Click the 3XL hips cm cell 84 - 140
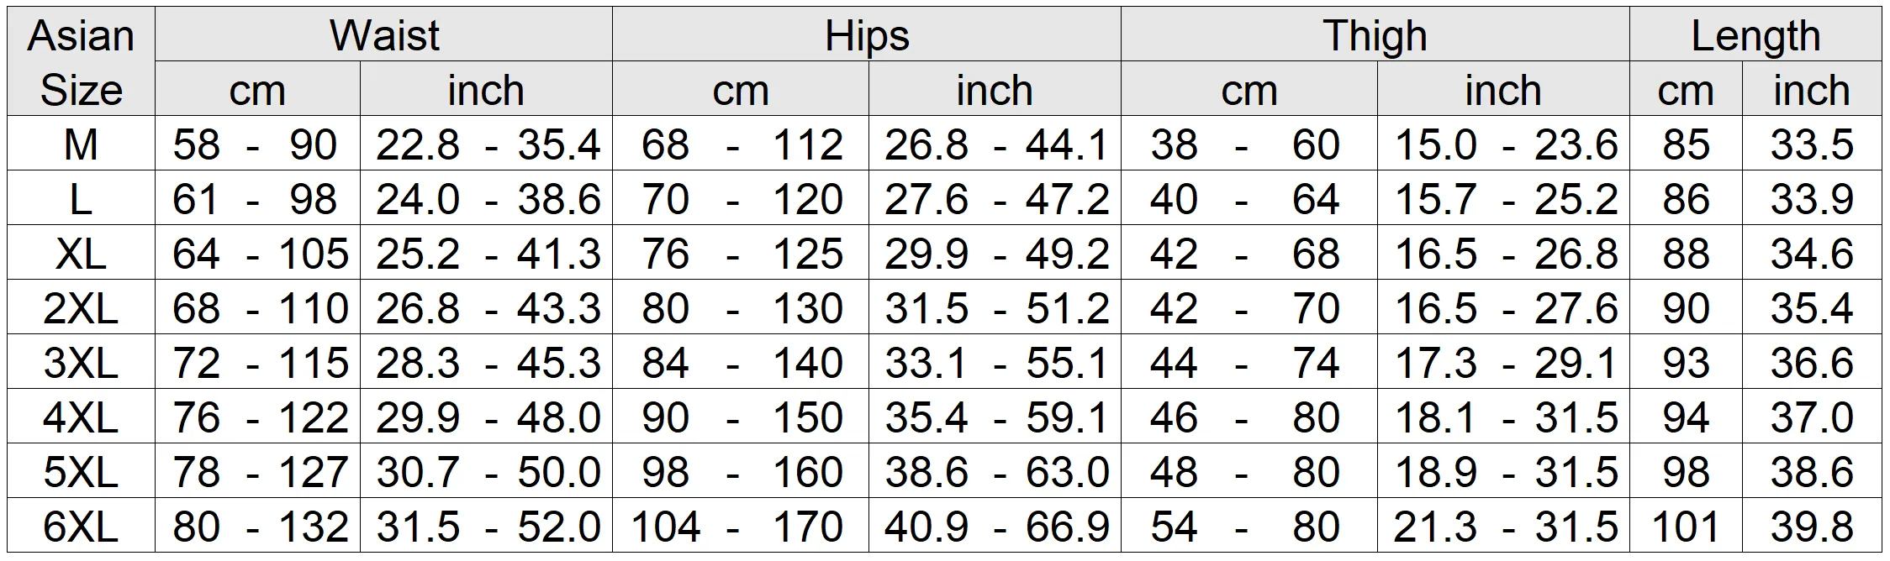Screen dimensions: 1890x561 pos(741,362)
